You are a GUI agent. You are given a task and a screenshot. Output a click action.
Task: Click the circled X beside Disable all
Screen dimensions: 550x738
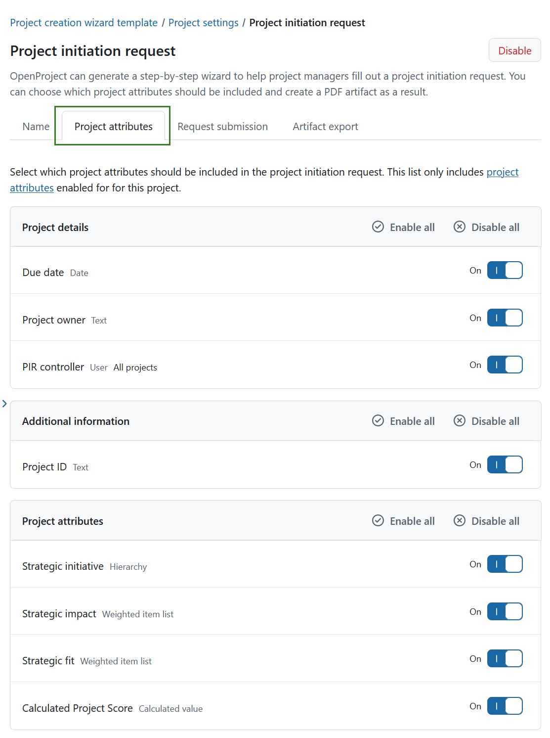coord(460,227)
